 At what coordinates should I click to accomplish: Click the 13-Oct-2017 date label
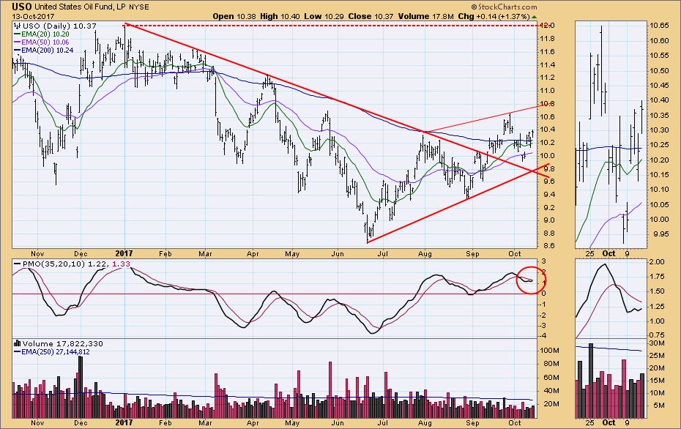[33, 17]
